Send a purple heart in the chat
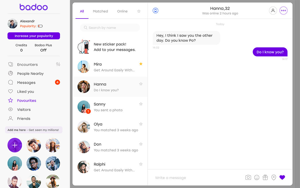 [x=282, y=177]
